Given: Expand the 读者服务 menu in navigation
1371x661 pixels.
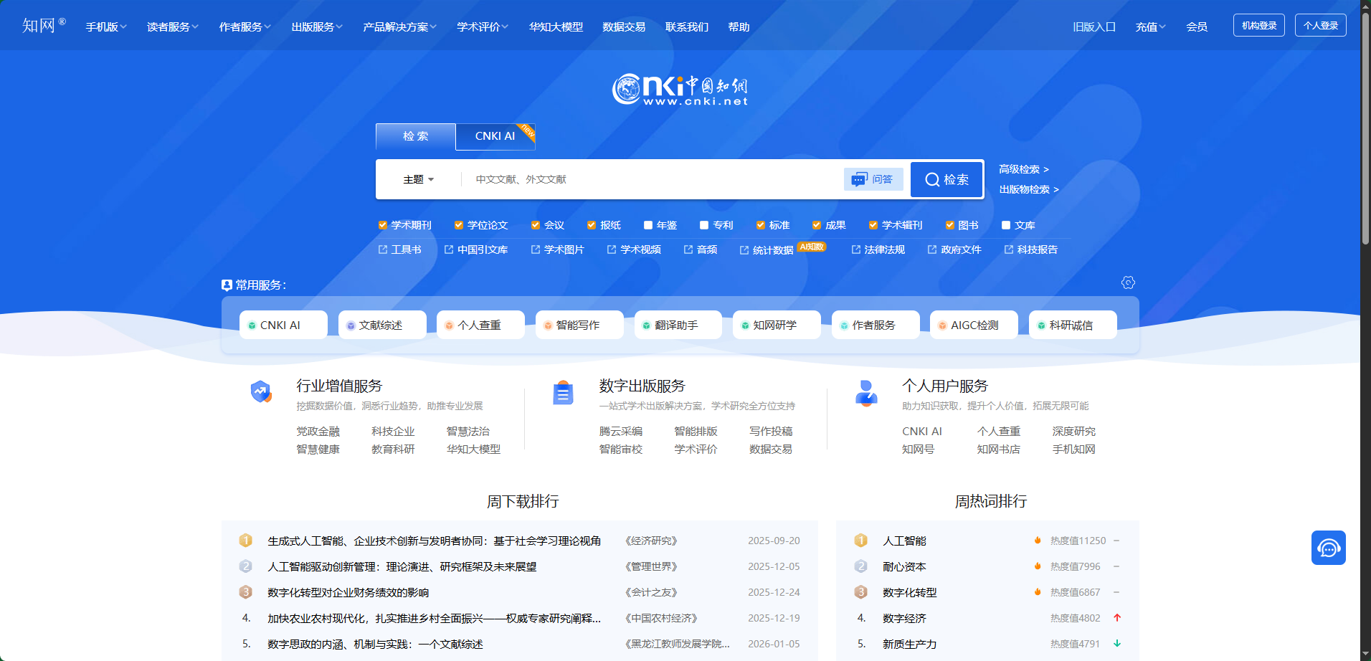Looking at the screenshot, I should point(172,27).
